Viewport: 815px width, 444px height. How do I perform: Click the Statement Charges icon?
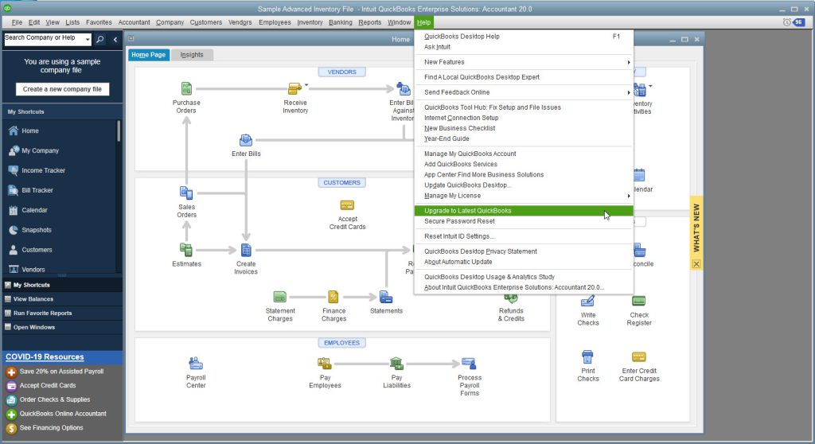(279, 297)
